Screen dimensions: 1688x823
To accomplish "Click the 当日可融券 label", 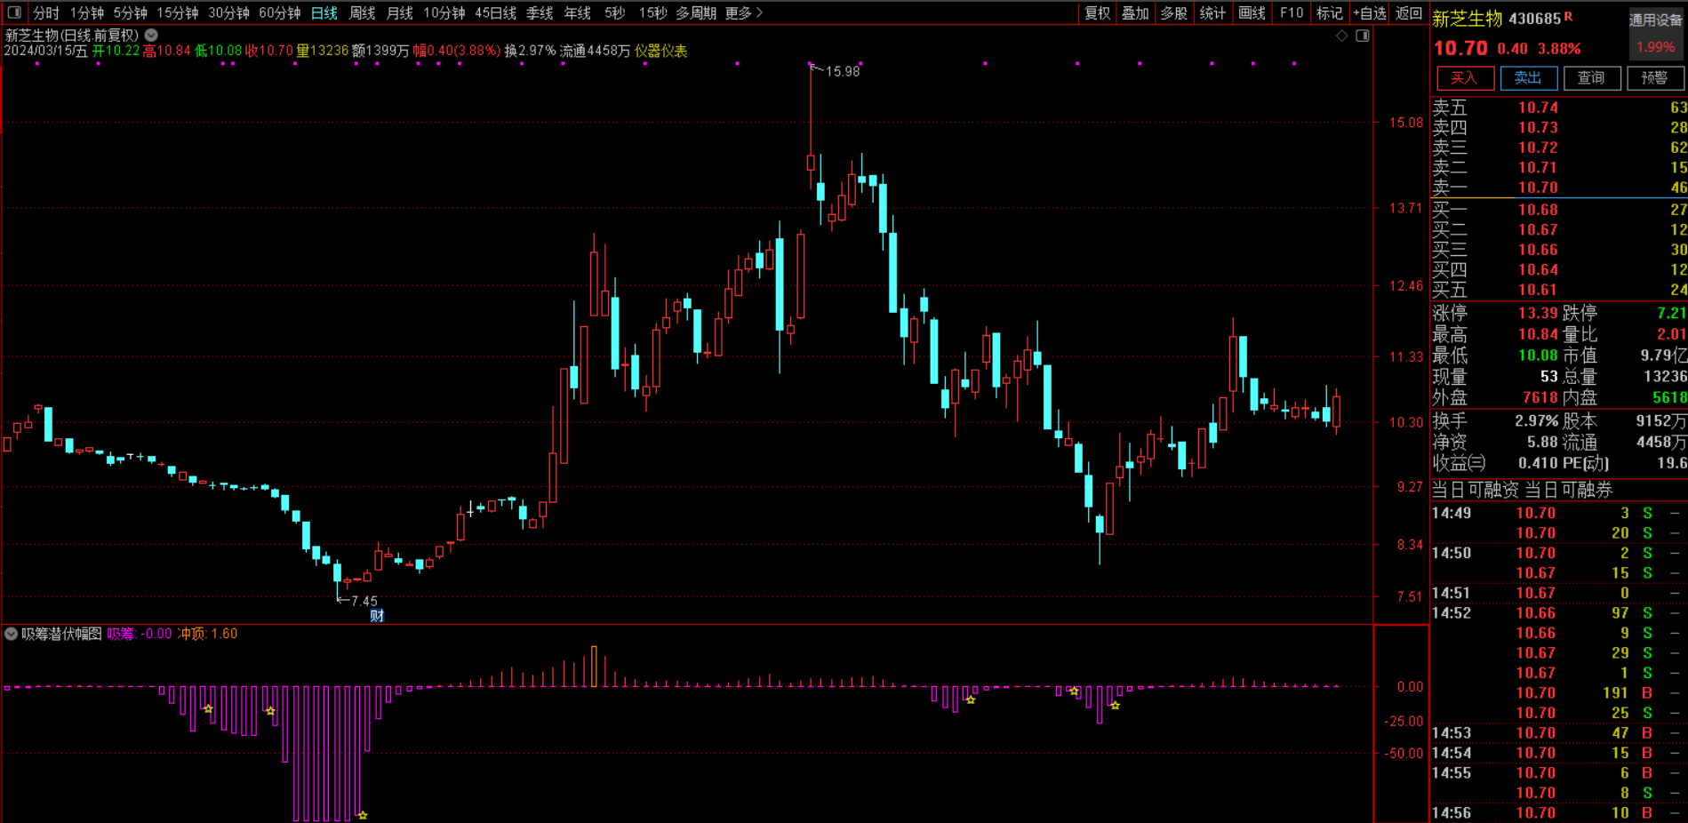I will (x=1569, y=490).
